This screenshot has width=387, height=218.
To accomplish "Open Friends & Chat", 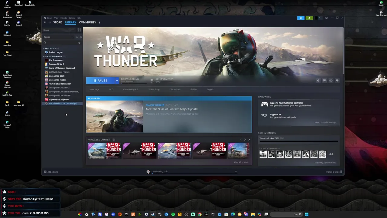I will click(334, 172).
